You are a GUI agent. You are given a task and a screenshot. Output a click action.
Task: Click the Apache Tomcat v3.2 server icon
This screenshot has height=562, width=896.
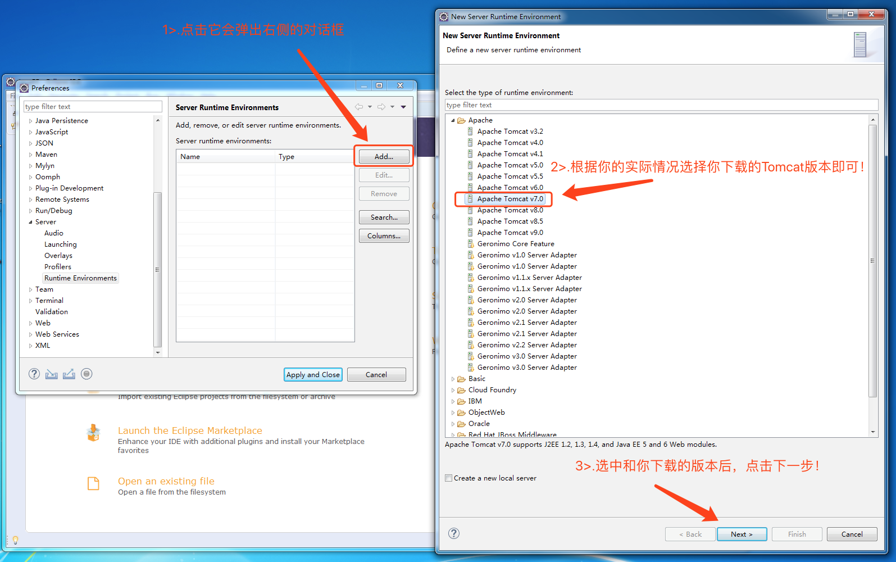click(470, 132)
